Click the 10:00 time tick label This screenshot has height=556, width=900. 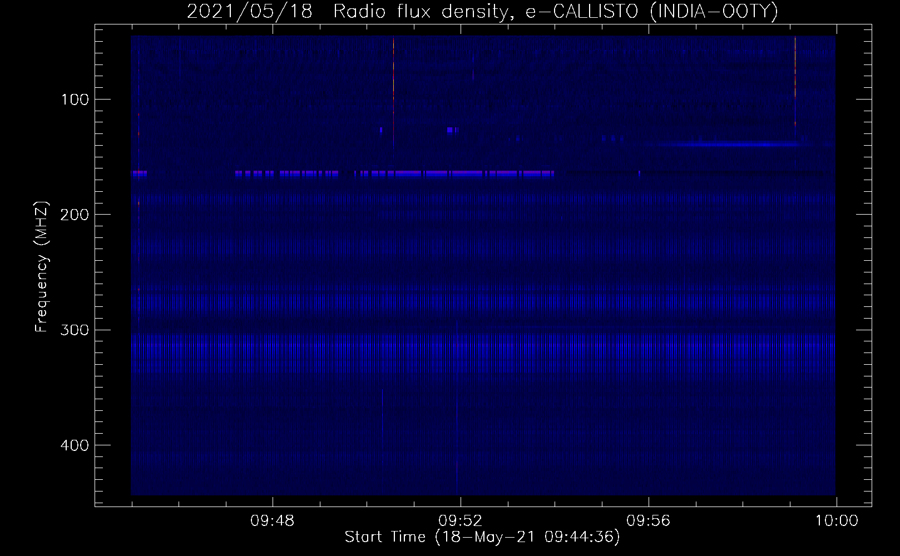[x=837, y=521]
